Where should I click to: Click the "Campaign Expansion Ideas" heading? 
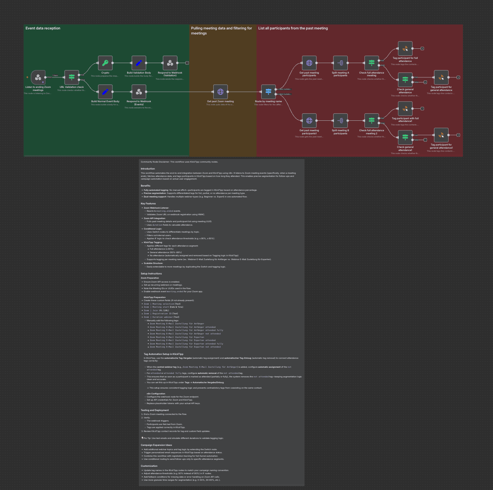coord(156,445)
